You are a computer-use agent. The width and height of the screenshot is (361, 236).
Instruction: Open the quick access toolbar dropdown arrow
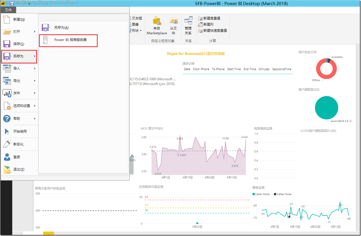[x=29, y=4]
